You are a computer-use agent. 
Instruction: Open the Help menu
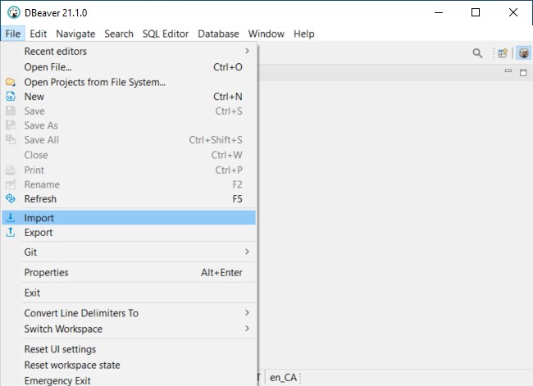click(304, 34)
